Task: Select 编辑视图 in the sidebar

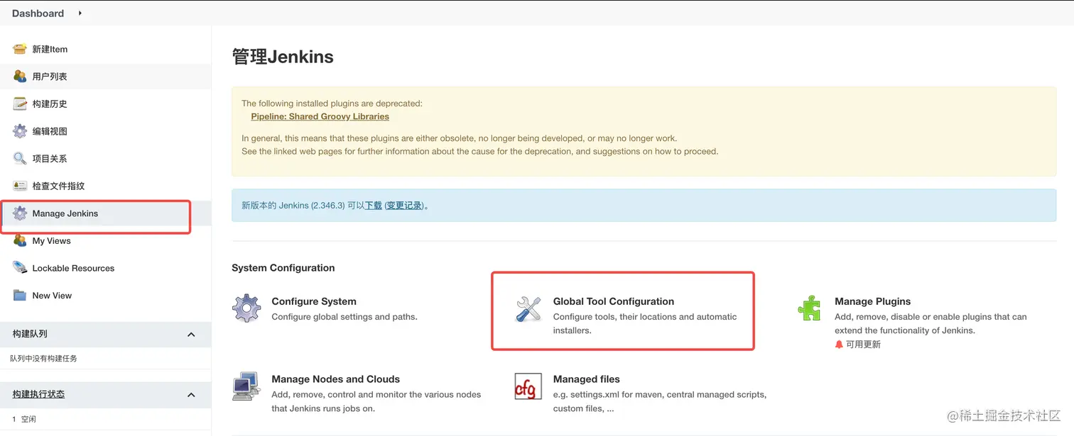Action: point(50,131)
